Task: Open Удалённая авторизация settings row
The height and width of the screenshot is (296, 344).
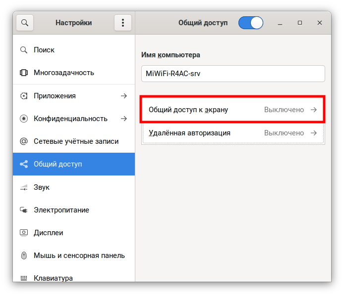Action: pyautogui.click(x=232, y=133)
